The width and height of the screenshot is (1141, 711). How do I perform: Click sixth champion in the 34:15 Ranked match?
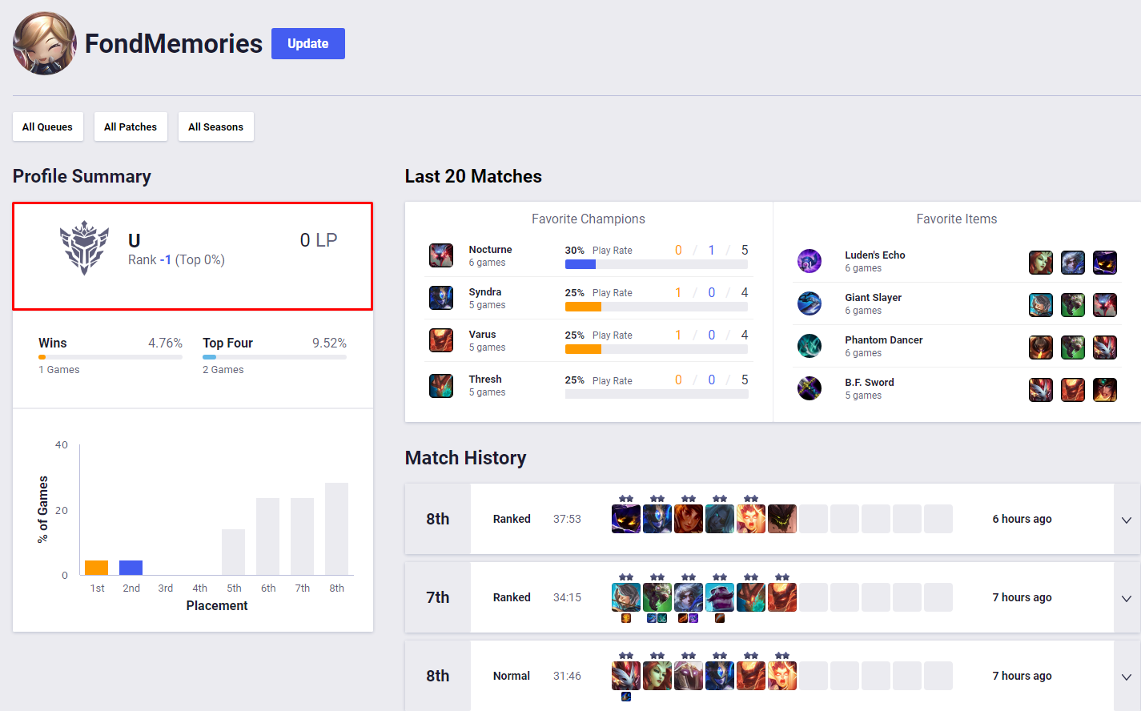click(x=782, y=597)
